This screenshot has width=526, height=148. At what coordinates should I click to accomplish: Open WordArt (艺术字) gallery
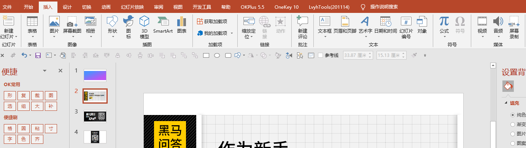coord(365,27)
